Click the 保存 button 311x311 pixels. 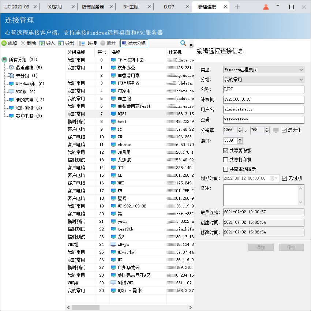point(291,247)
